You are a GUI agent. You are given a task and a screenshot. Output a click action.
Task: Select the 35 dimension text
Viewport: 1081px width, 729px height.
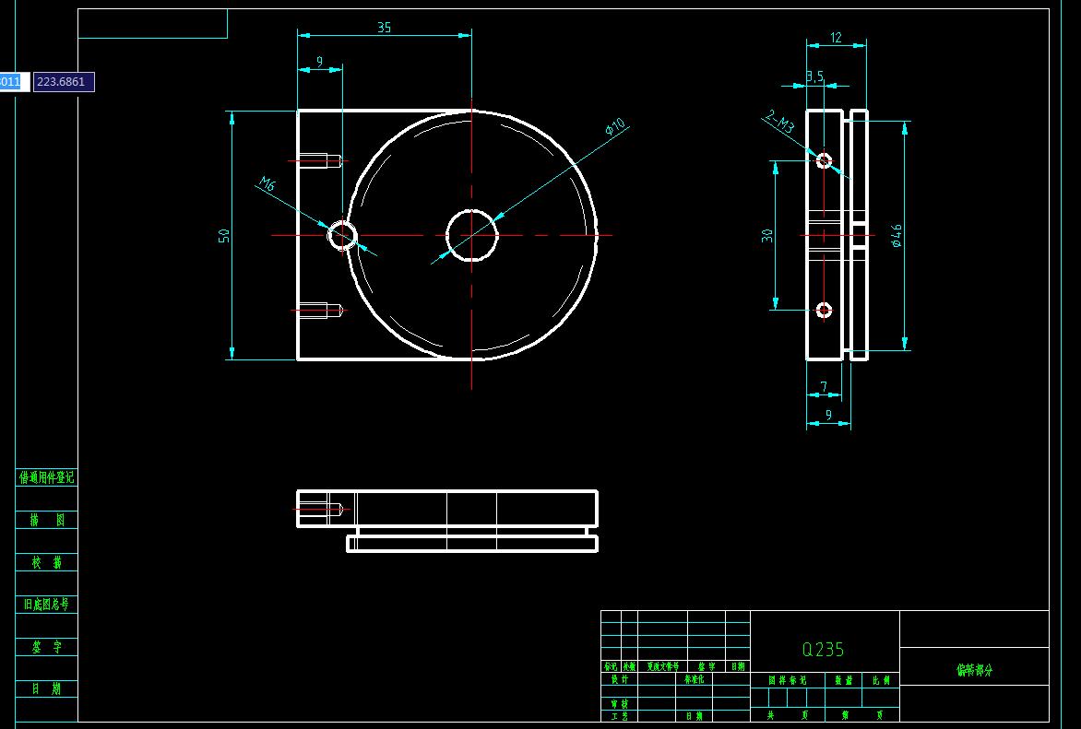point(384,28)
